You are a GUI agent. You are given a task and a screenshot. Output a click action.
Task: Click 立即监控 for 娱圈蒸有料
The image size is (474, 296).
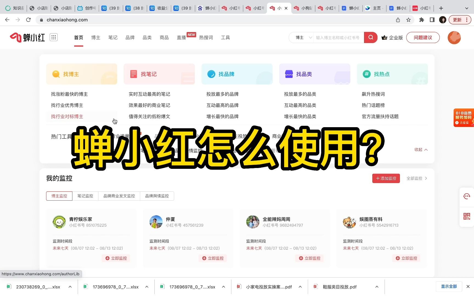(406, 258)
